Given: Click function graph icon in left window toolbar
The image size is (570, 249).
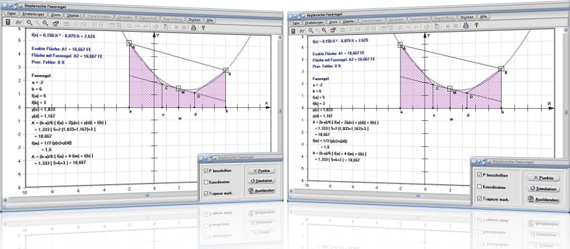Looking at the screenshot, I should tap(18, 23).
